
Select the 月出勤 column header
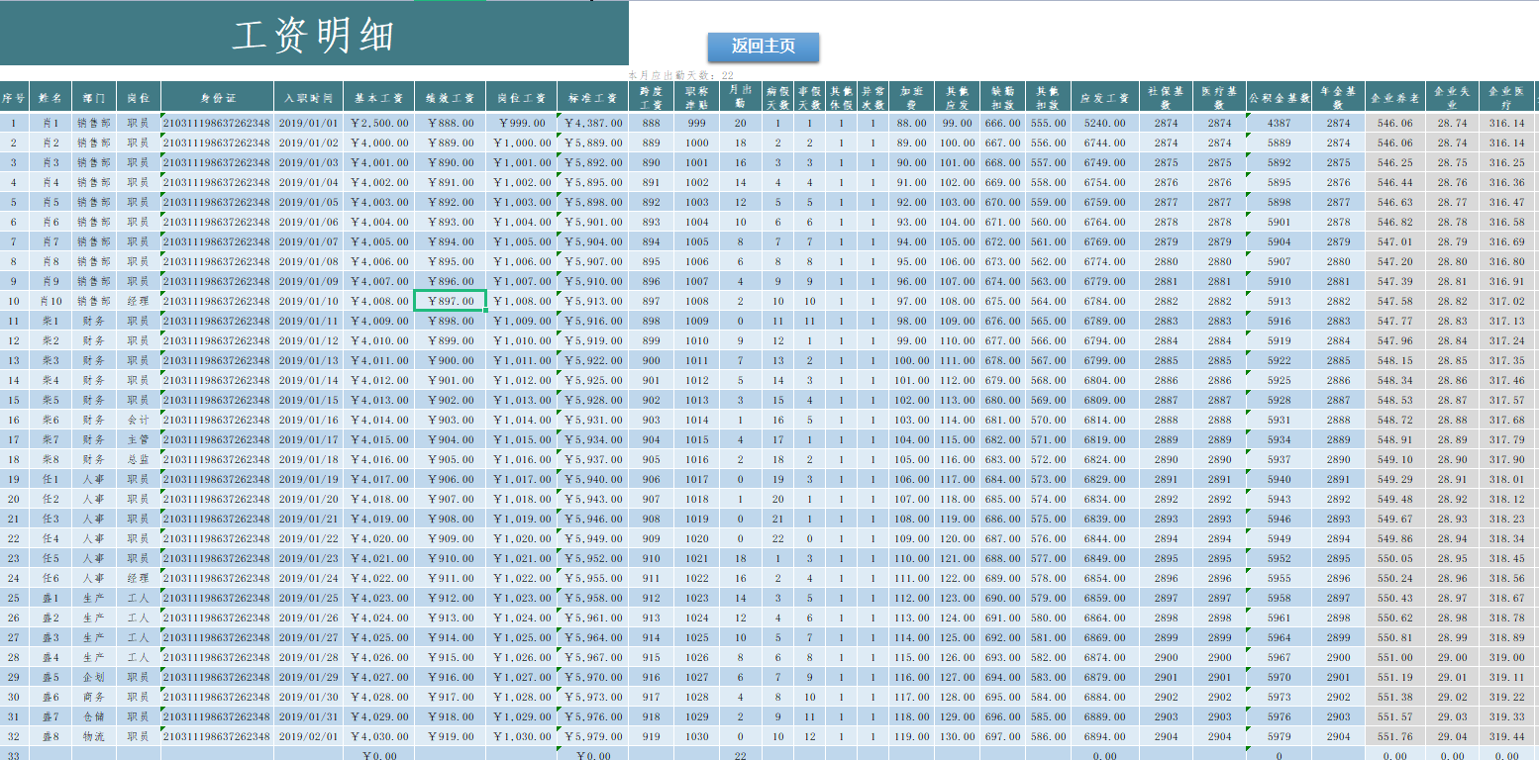[x=741, y=98]
